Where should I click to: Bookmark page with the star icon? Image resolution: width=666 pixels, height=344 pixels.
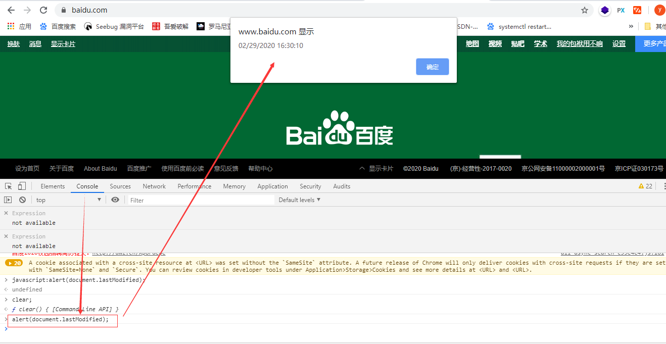(585, 10)
